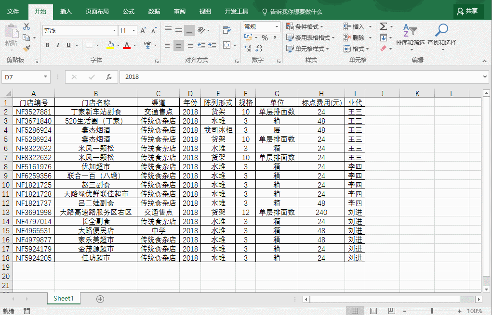Add a new sheet with plus button
The height and width of the screenshot is (315, 492).
[x=100, y=299]
